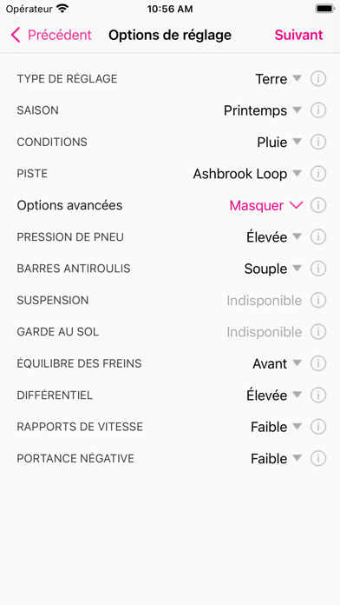Tap info icon beside Garde au sol
340x605 pixels.
(x=318, y=332)
